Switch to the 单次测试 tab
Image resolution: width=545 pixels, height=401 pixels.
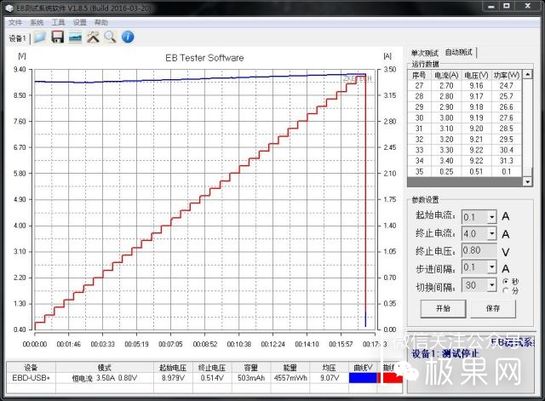click(424, 53)
